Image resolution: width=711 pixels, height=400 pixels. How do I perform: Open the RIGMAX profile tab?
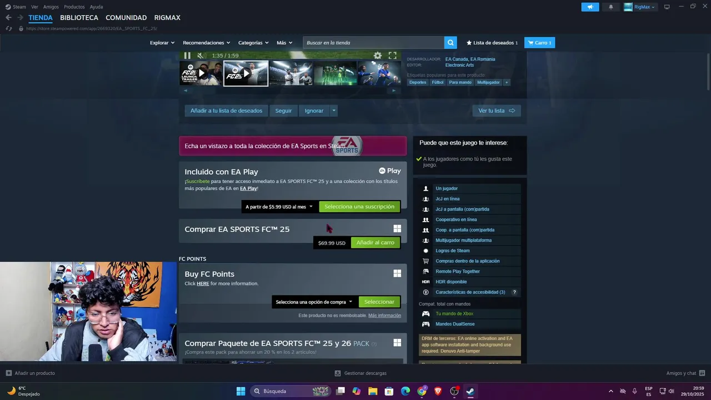tap(167, 18)
